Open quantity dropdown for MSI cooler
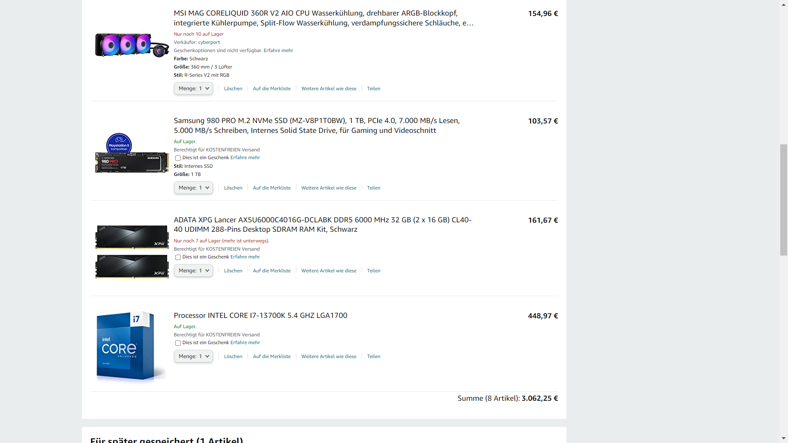Image resolution: width=788 pixels, height=443 pixels. (193, 89)
